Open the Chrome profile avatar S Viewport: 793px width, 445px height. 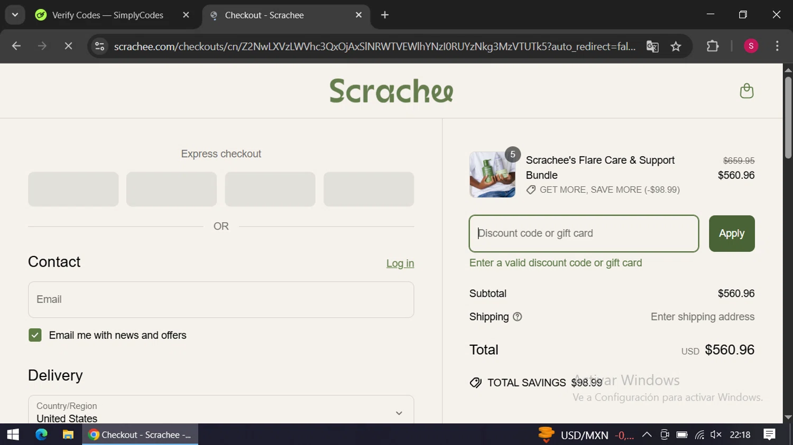point(751,46)
